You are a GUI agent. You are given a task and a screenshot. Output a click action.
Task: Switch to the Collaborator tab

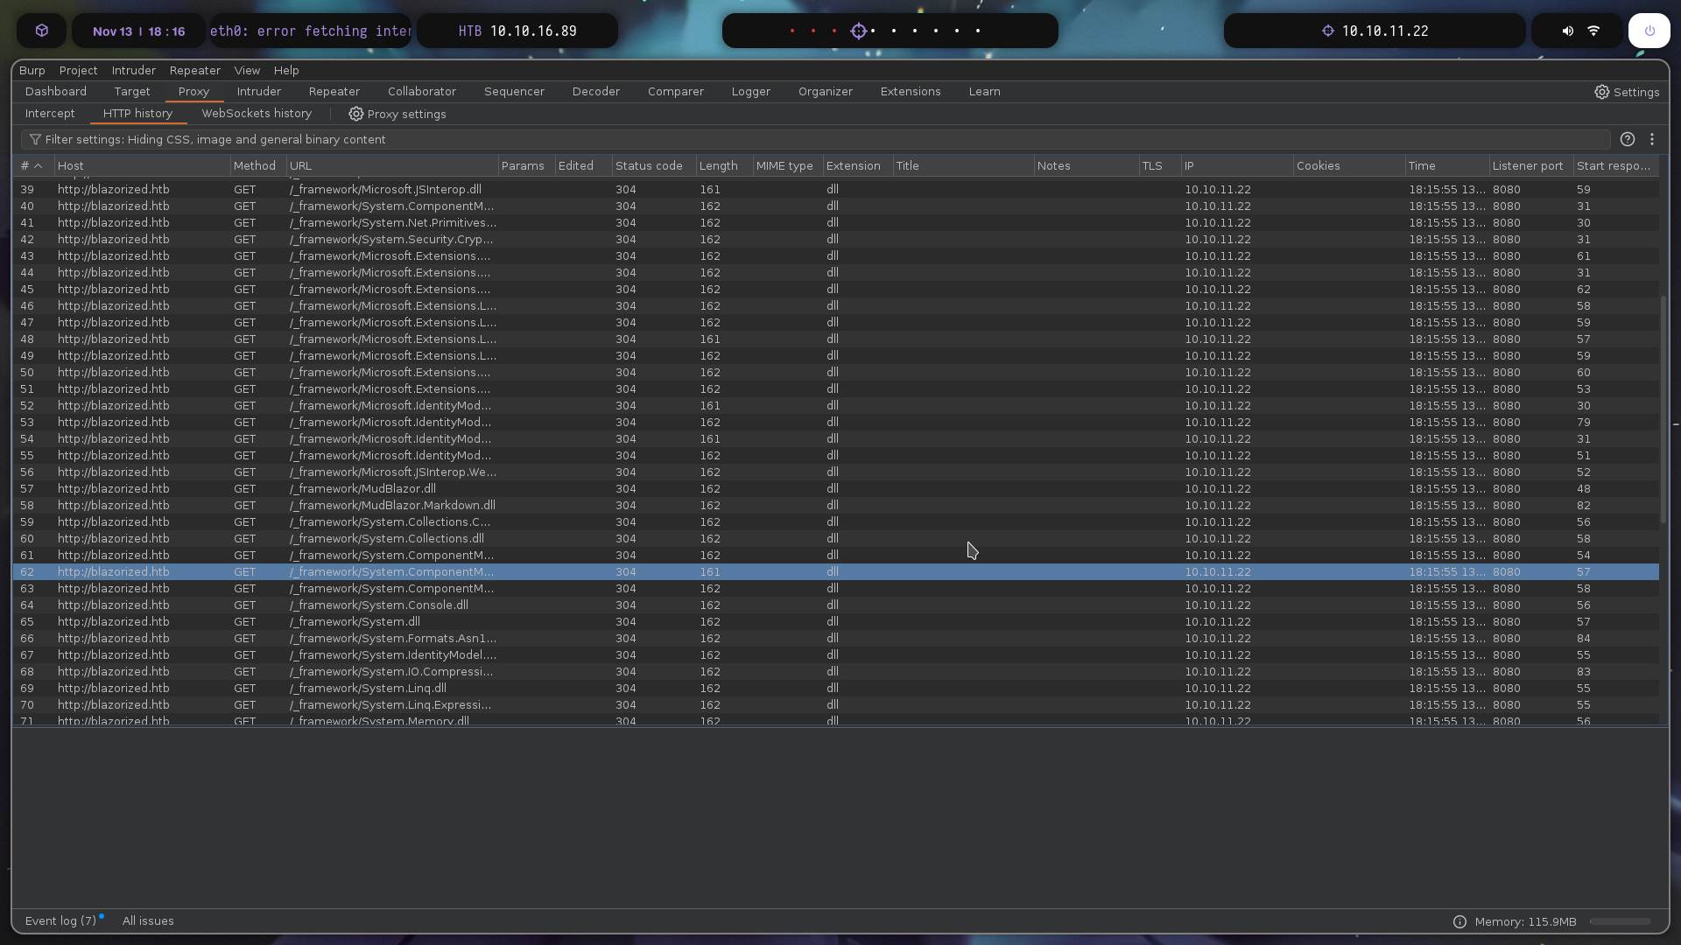422,91
